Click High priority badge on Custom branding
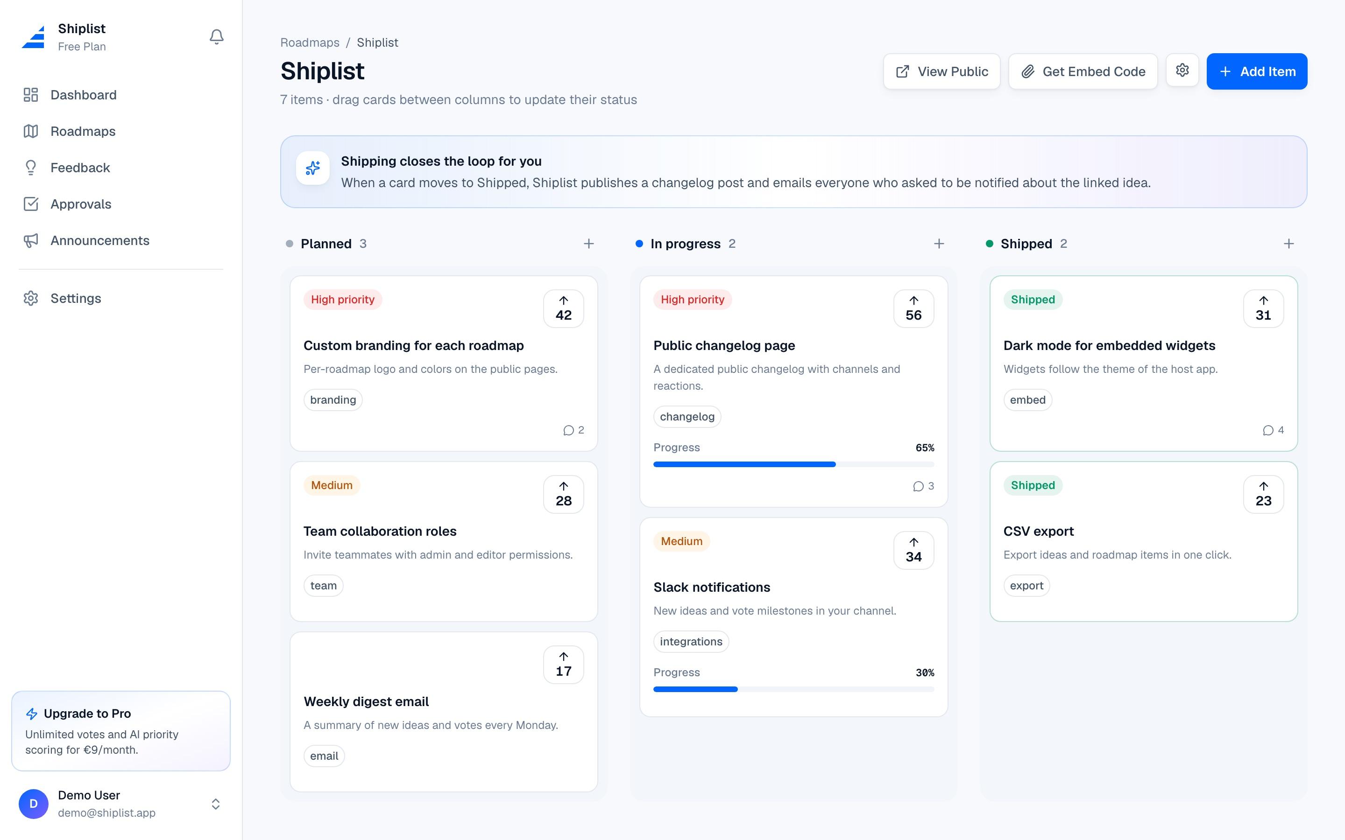Viewport: 1345px width, 840px height. [x=342, y=300]
